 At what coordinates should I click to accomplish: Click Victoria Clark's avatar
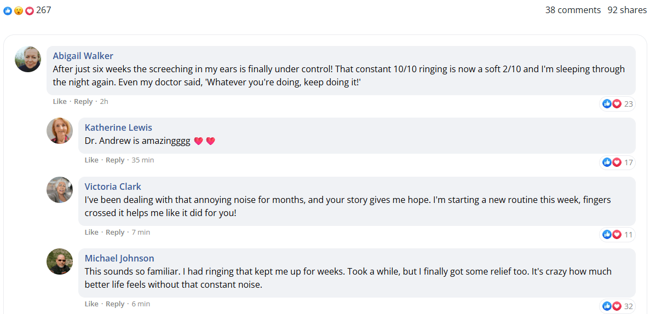click(x=60, y=190)
